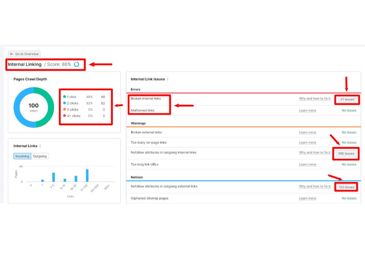
Task: Select the Orphaned sitemap pages label
Action: [149, 198]
